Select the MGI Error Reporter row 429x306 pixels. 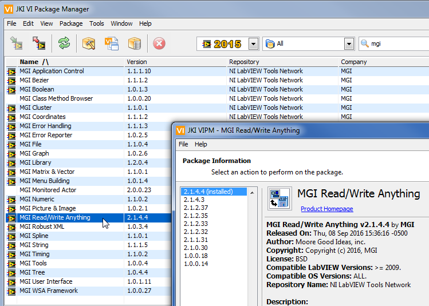89,135
